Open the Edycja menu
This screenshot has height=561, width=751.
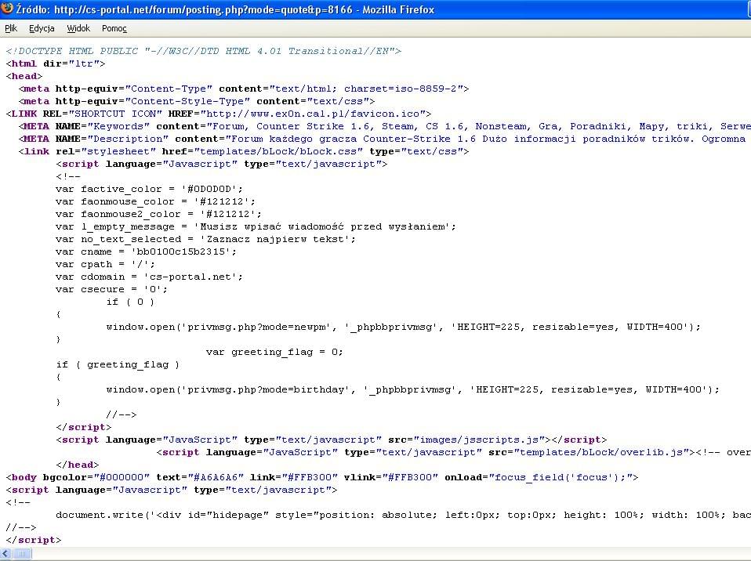(x=42, y=28)
